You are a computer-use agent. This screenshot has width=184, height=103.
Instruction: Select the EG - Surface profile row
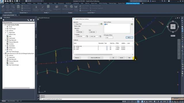pos(103,46)
